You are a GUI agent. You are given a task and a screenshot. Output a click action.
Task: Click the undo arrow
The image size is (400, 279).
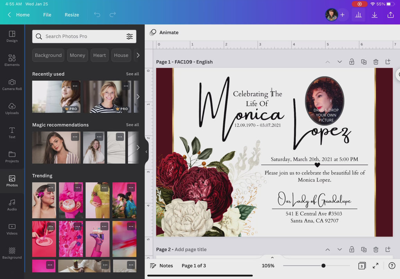click(97, 14)
